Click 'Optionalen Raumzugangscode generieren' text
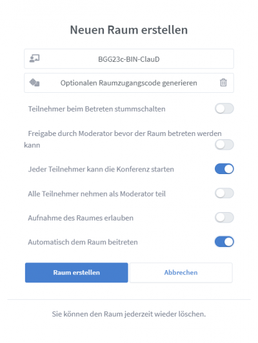The image size is (258, 343). click(x=128, y=83)
